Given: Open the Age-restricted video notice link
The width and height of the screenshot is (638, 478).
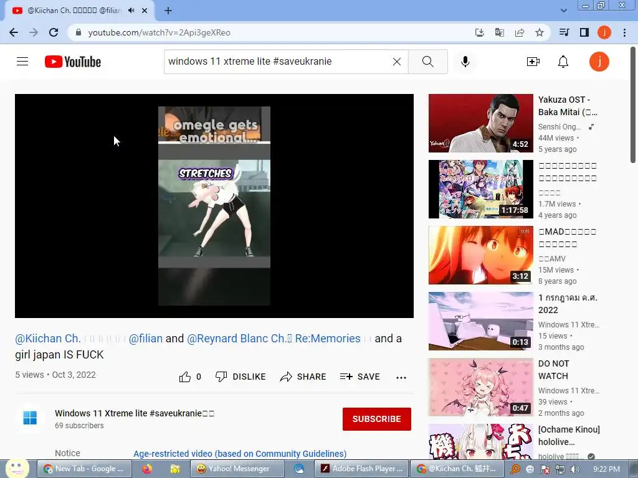Looking at the screenshot, I should pos(240,454).
